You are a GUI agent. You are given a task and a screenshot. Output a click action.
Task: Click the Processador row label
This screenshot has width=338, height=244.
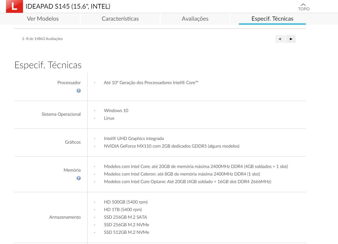tap(69, 83)
